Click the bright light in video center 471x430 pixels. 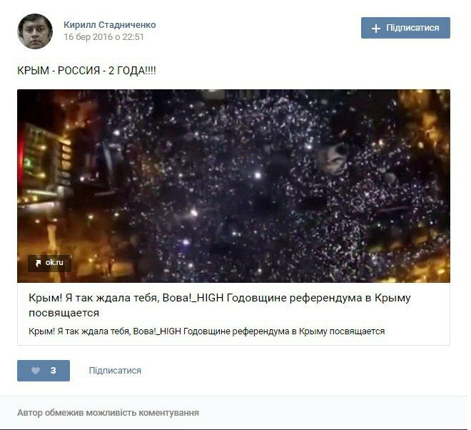[x=258, y=175]
